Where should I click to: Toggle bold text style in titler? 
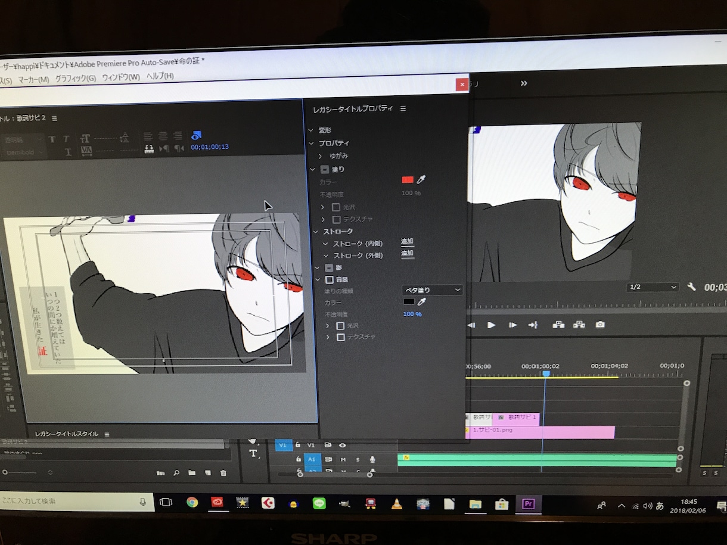tap(52, 139)
